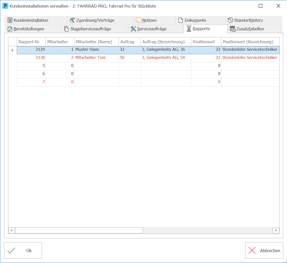Screen dimensions: 287x263
Task: Click the Standorthistory clock icon
Action: [230, 20]
